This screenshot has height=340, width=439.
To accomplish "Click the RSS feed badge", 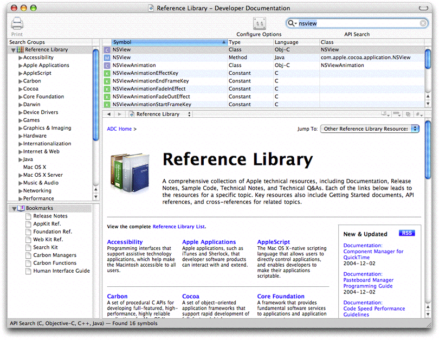I will click(x=406, y=233).
